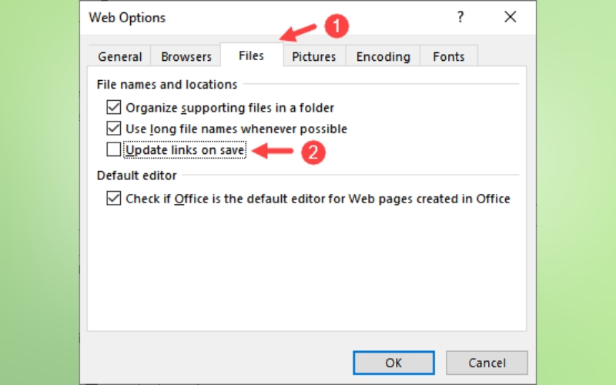Open the Browsers tab

pos(186,57)
